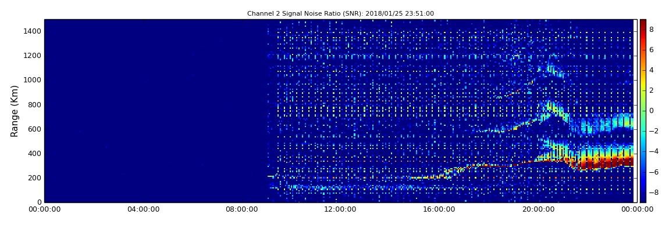The height and width of the screenshot is (236, 669).
Task: Select the 400 range tick label
Action: tap(35, 154)
